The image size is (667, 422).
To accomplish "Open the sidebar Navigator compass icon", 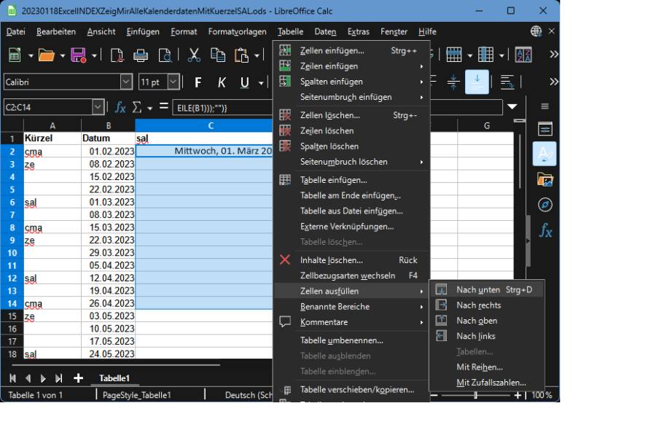I will click(x=545, y=204).
